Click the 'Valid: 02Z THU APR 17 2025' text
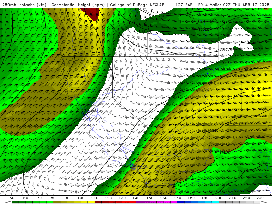The image size is (272, 204). pos(240,5)
